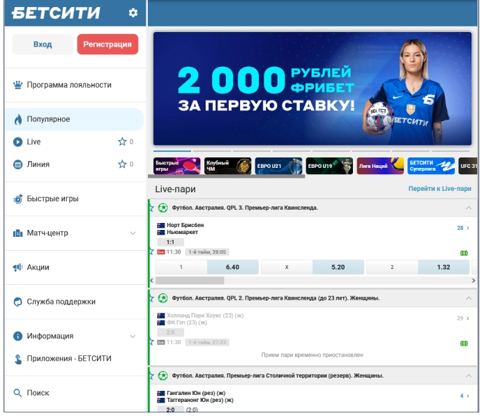This screenshot has width=482, height=418.
Task: Open Приложения - БЕТСИТИ in the sidebar
Action: click(75, 359)
